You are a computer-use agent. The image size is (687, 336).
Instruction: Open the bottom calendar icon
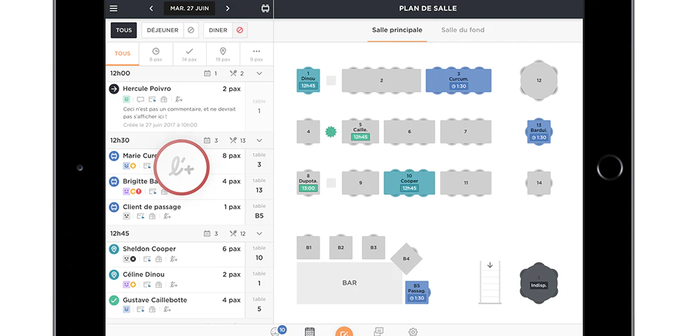(x=310, y=332)
